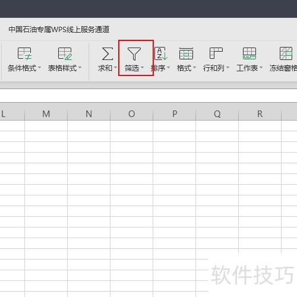The height and width of the screenshot is (297, 297).
Task: Click the 求和 sigma sum icon
Action: click(x=108, y=53)
